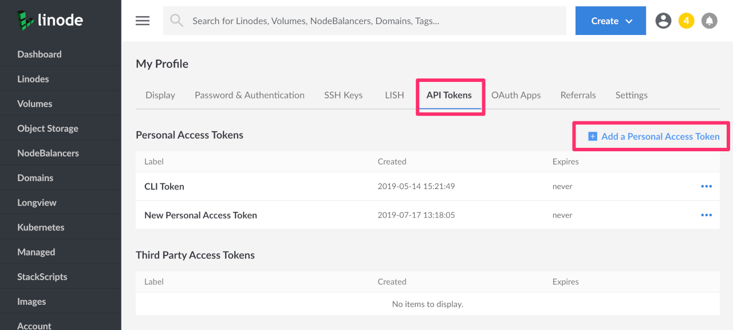Screen dimensions: 733x330
Task: Expand the Create dropdown button
Action: pos(610,21)
